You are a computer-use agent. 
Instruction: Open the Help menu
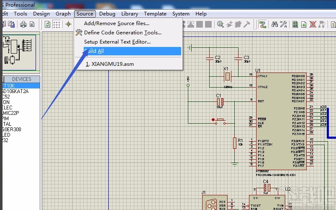[201, 14]
